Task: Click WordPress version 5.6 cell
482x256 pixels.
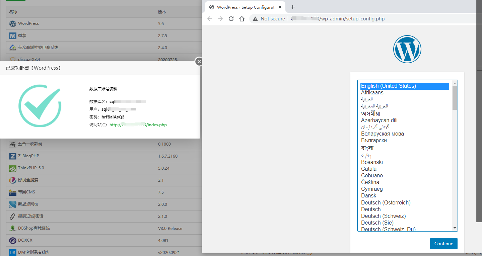Action: (x=161, y=23)
